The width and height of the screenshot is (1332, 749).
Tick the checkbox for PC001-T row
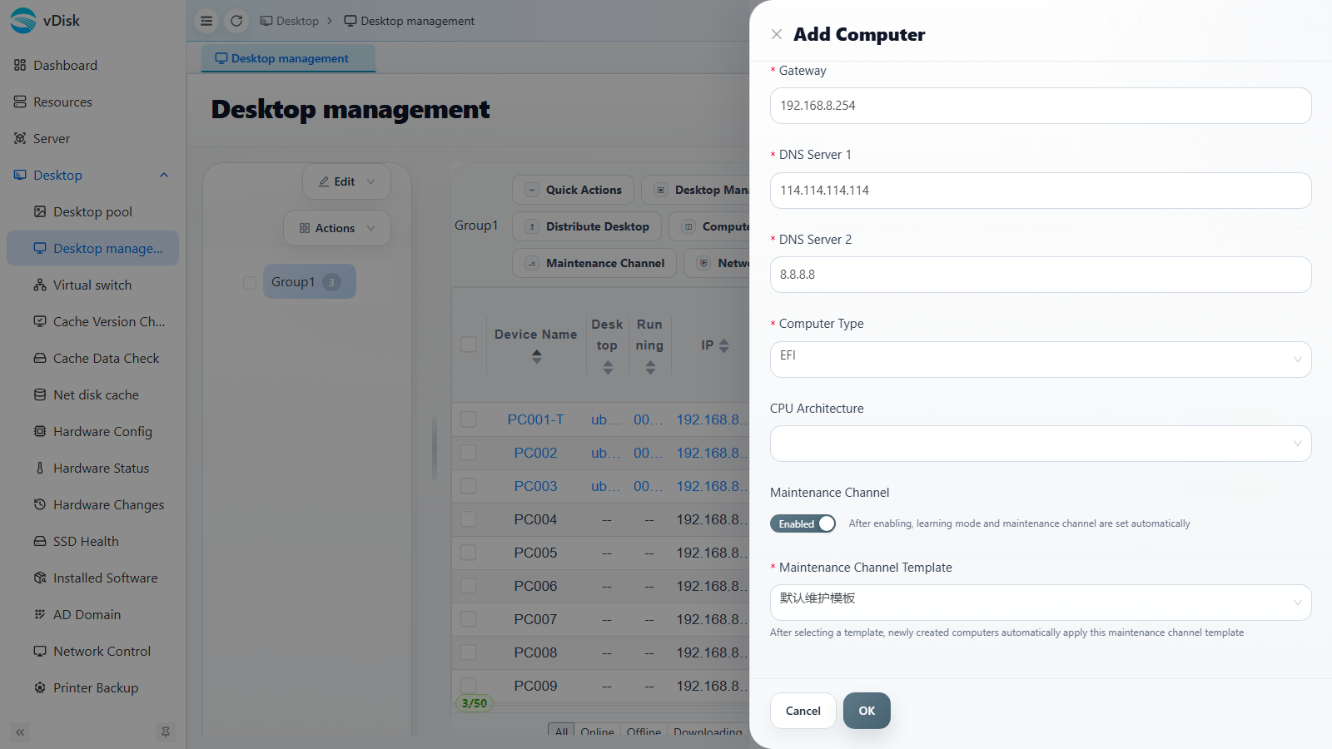coord(469,419)
